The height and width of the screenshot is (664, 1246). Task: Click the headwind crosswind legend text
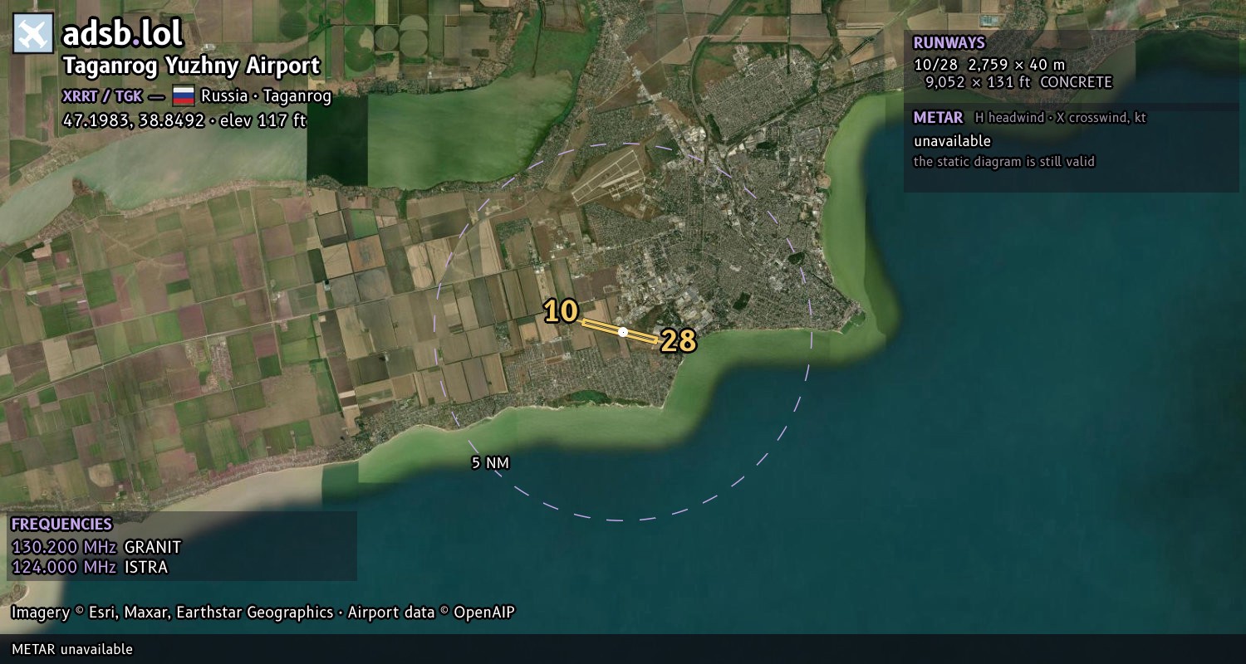pos(1061,118)
